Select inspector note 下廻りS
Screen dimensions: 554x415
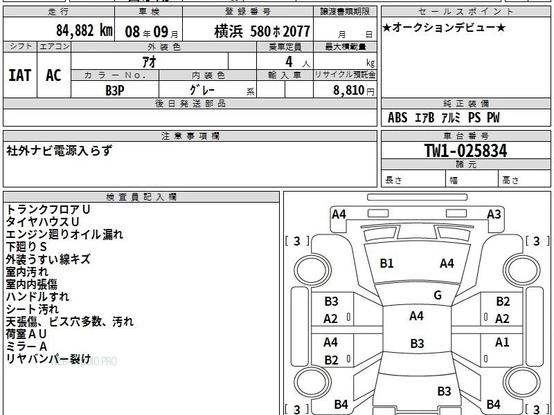point(26,247)
